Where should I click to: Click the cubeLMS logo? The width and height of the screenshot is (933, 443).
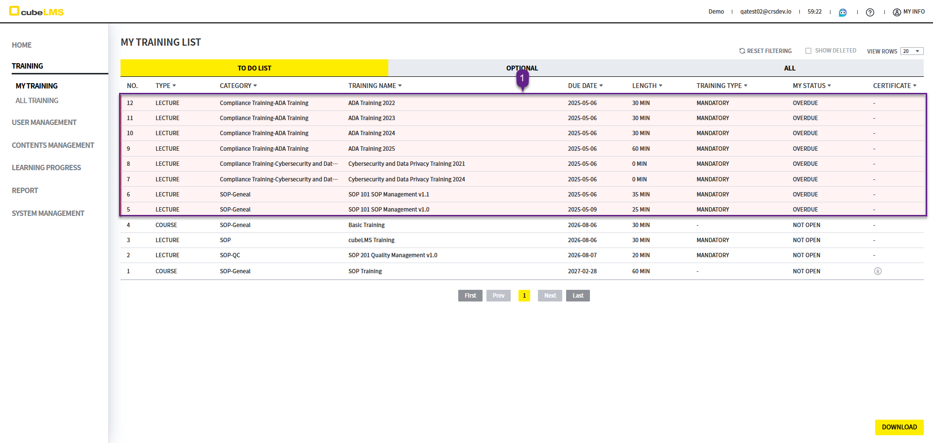[x=37, y=11]
